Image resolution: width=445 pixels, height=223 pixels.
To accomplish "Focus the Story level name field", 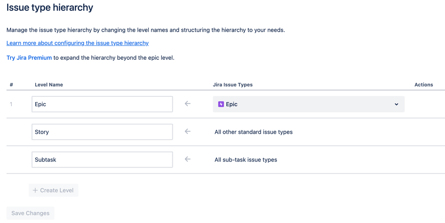I will 102,132.
